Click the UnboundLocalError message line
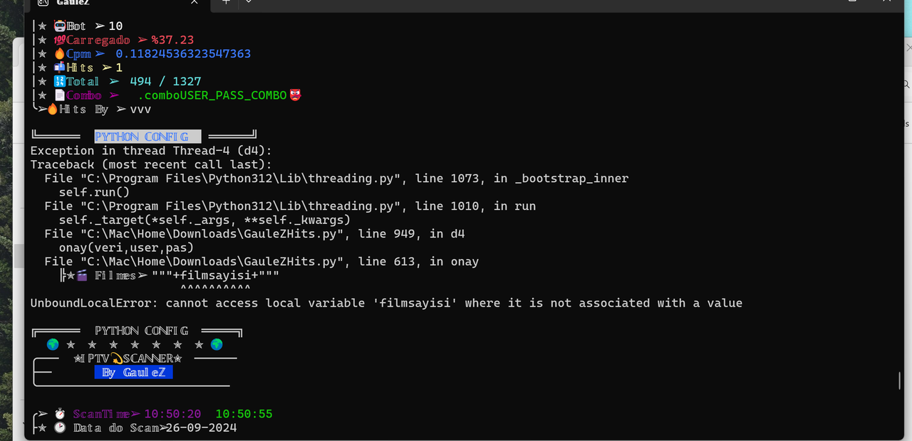This screenshot has width=912, height=441. 386,303
